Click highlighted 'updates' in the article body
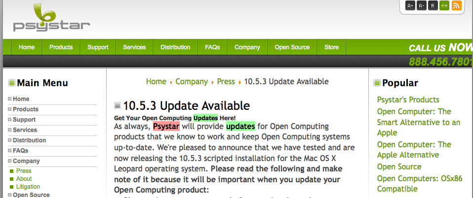Viewport: 473px width, 198px height. (x=241, y=126)
